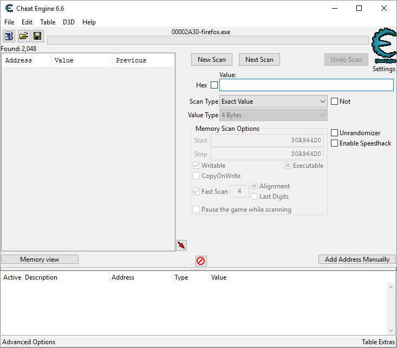The width and height of the screenshot is (397, 348).
Task: Enable the Unrandomizer option
Action: tap(335, 133)
